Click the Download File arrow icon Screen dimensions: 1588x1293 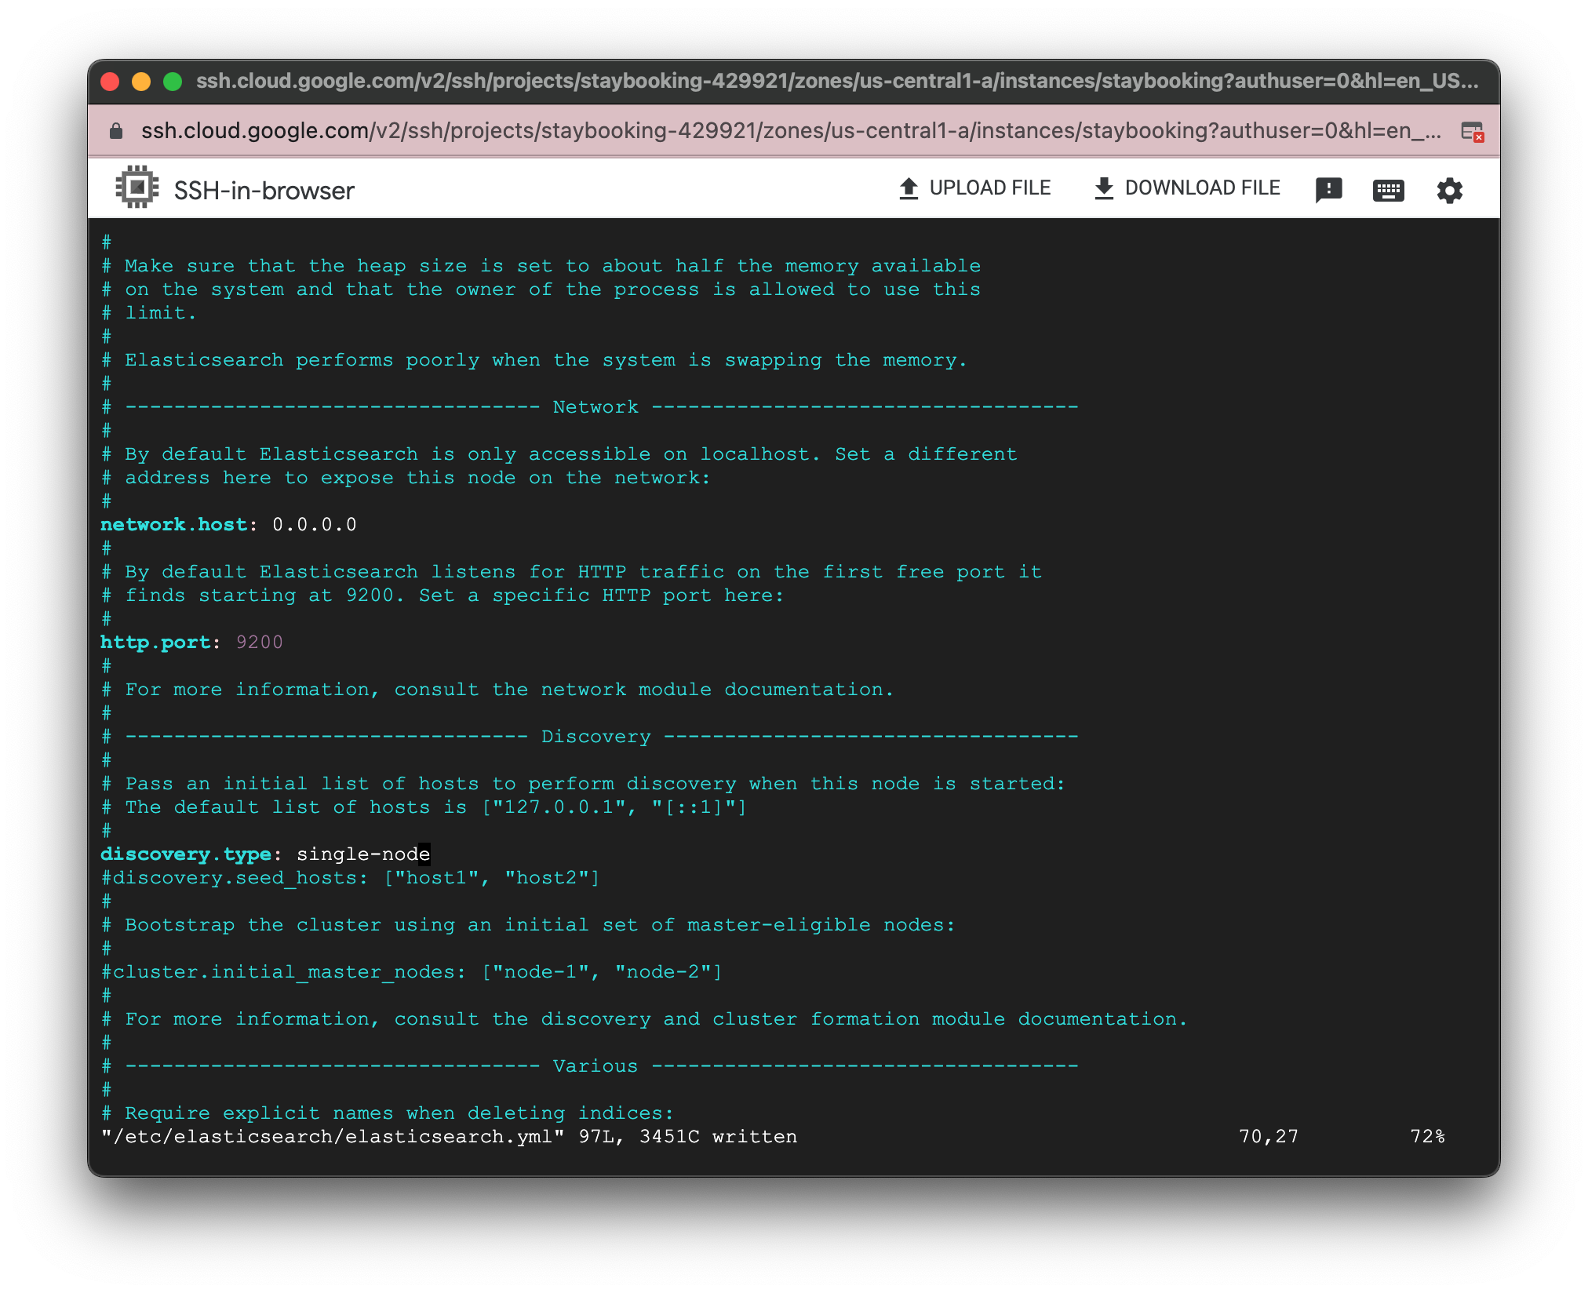point(1104,188)
